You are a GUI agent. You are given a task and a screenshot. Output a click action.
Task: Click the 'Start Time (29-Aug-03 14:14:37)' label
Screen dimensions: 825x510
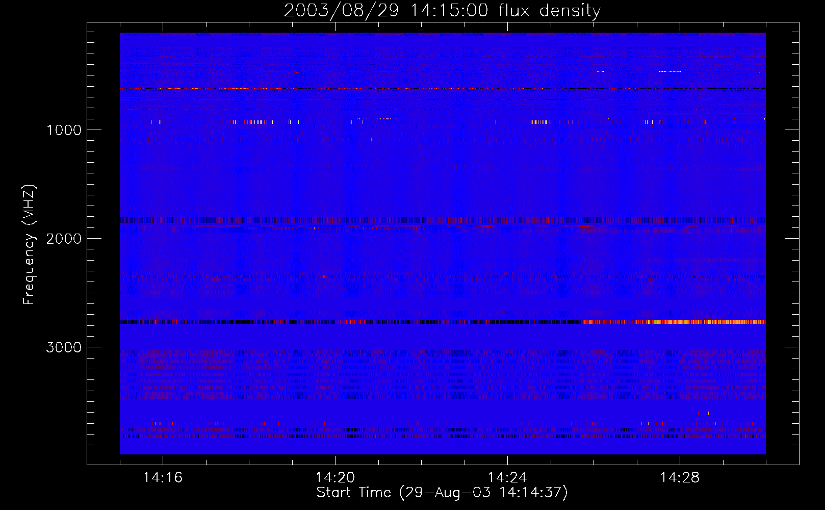click(x=442, y=493)
